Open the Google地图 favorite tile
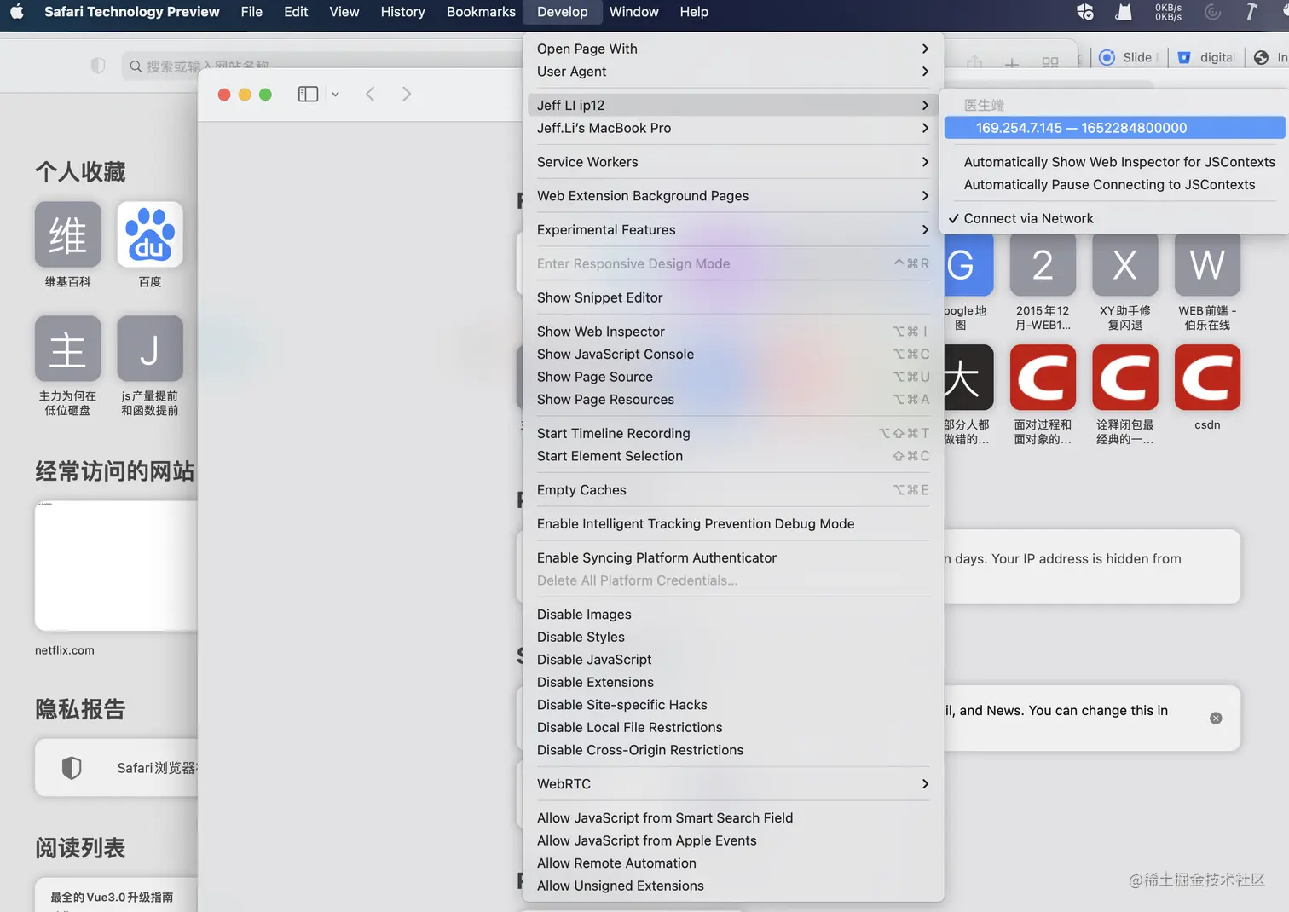Viewport: 1289px width, 912px height. (x=969, y=264)
